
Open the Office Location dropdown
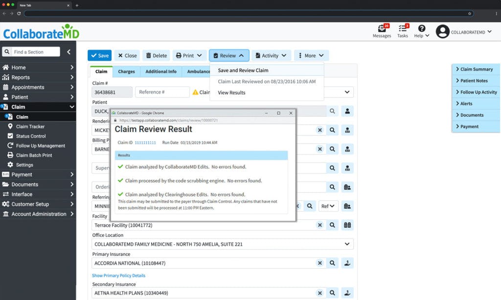point(223,244)
